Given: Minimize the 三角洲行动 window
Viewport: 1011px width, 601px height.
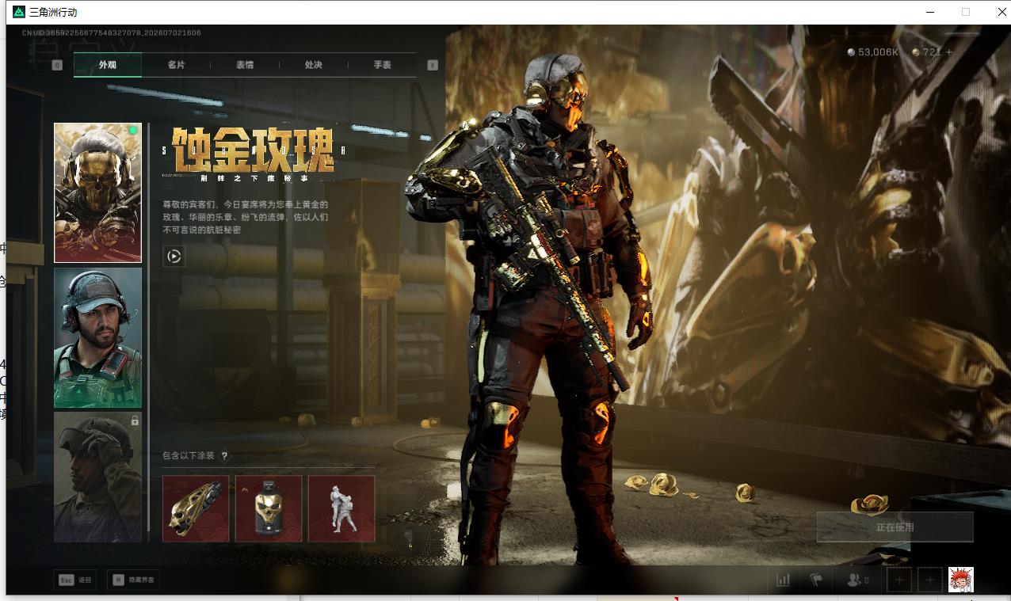Looking at the screenshot, I should click(x=929, y=12).
